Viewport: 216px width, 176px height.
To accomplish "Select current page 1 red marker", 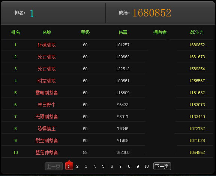I will (69, 166).
